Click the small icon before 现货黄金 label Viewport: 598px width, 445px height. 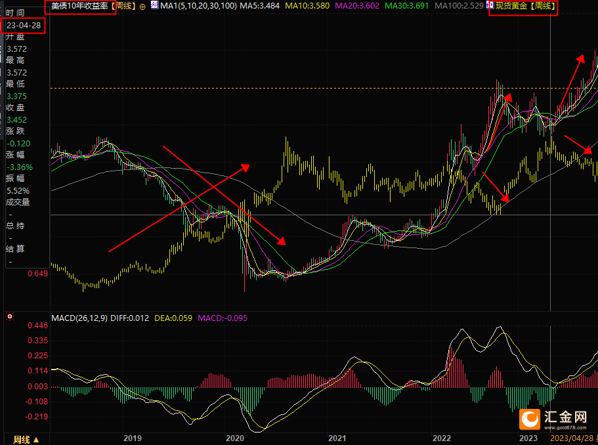[490, 5]
